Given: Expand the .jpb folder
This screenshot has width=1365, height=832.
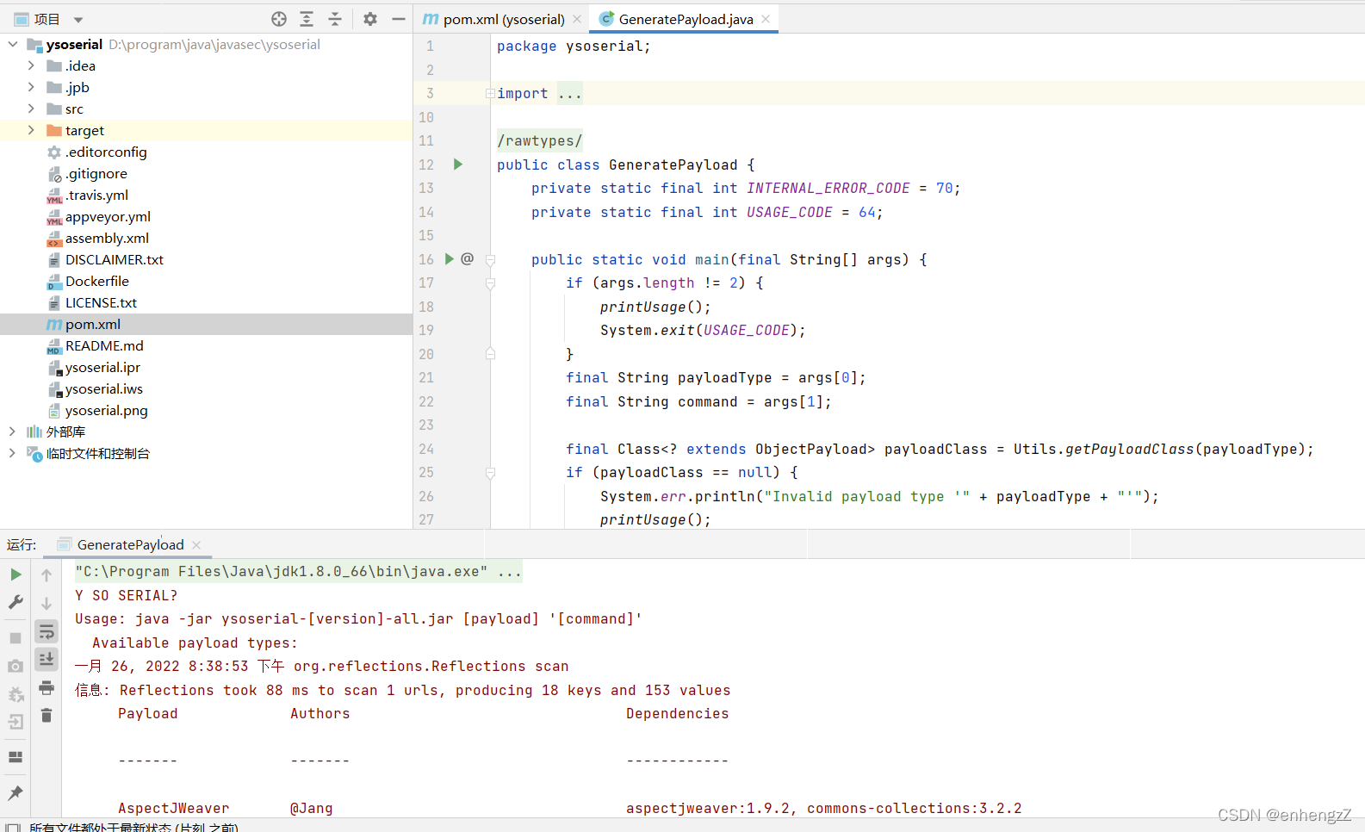Looking at the screenshot, I should click(x=31, y=87).
